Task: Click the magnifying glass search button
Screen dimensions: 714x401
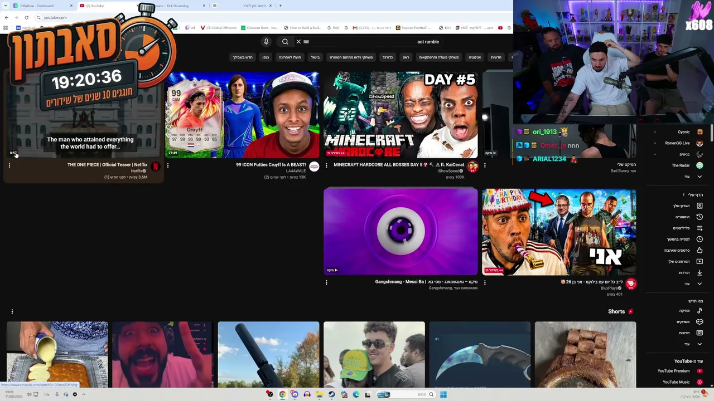Action: point(285,42)
